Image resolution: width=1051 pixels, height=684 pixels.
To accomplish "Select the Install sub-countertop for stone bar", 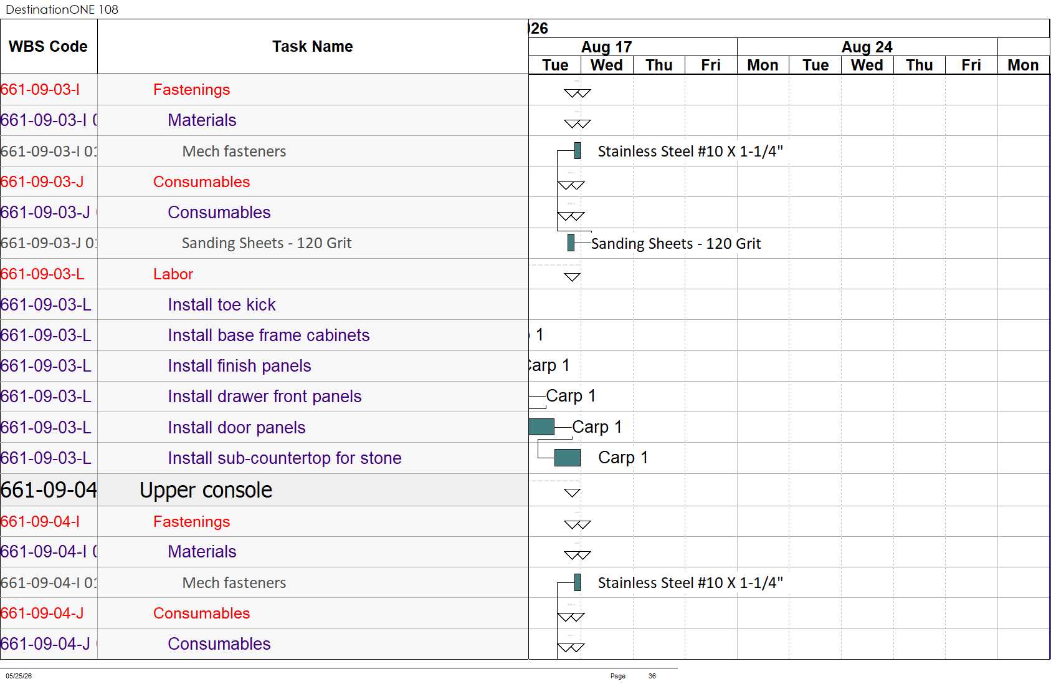I will pos(567,458).
